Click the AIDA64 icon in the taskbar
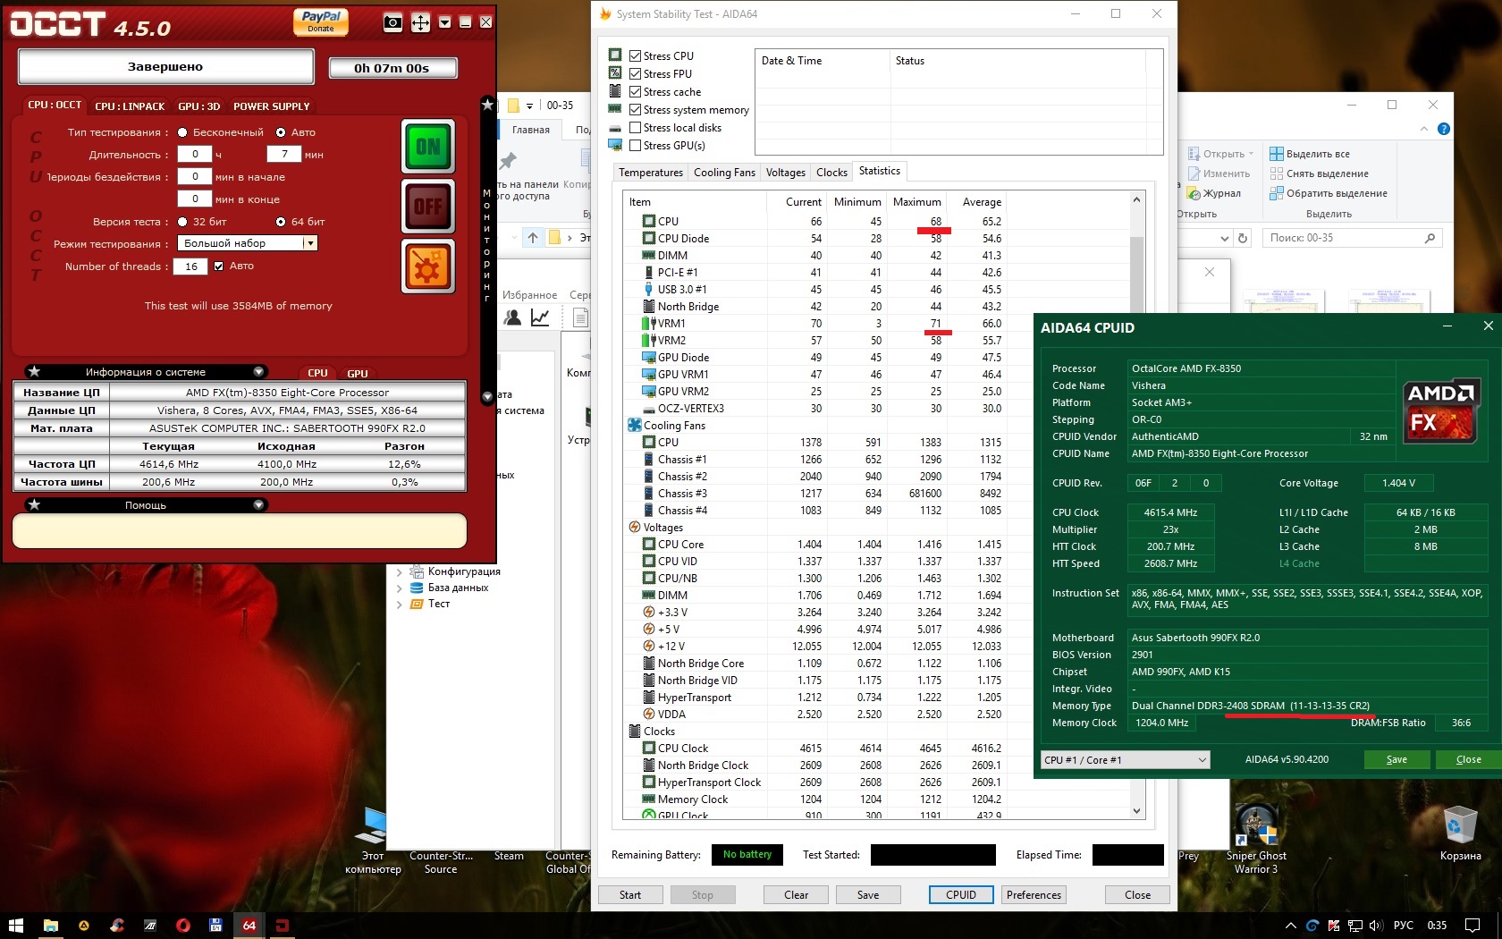The height and width of the screenshot is (939, 1502). (249, 925)
